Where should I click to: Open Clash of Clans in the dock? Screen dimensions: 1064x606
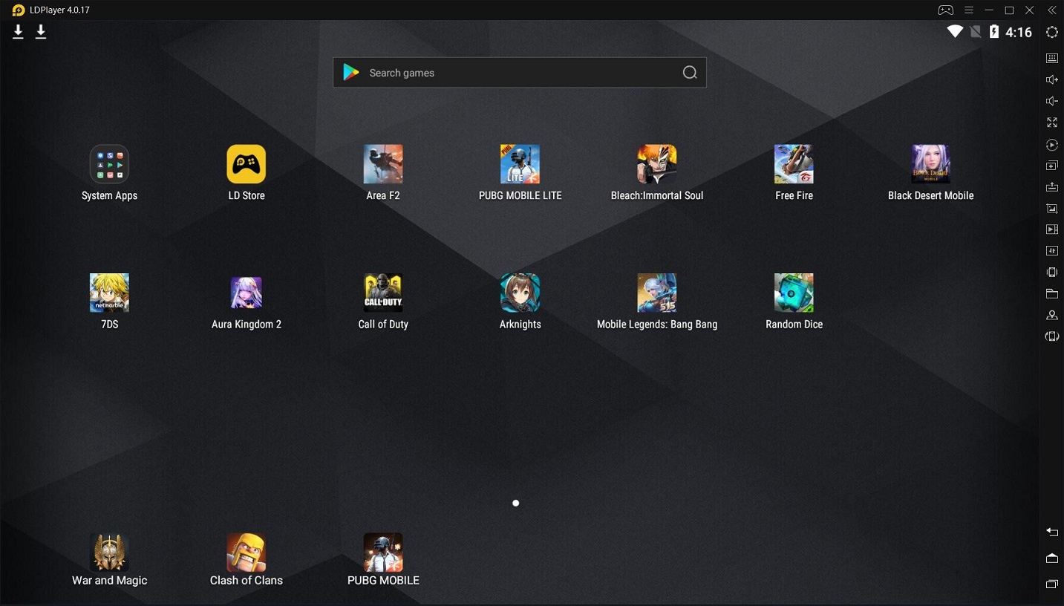pyautogui.click(x=246, y=553)
